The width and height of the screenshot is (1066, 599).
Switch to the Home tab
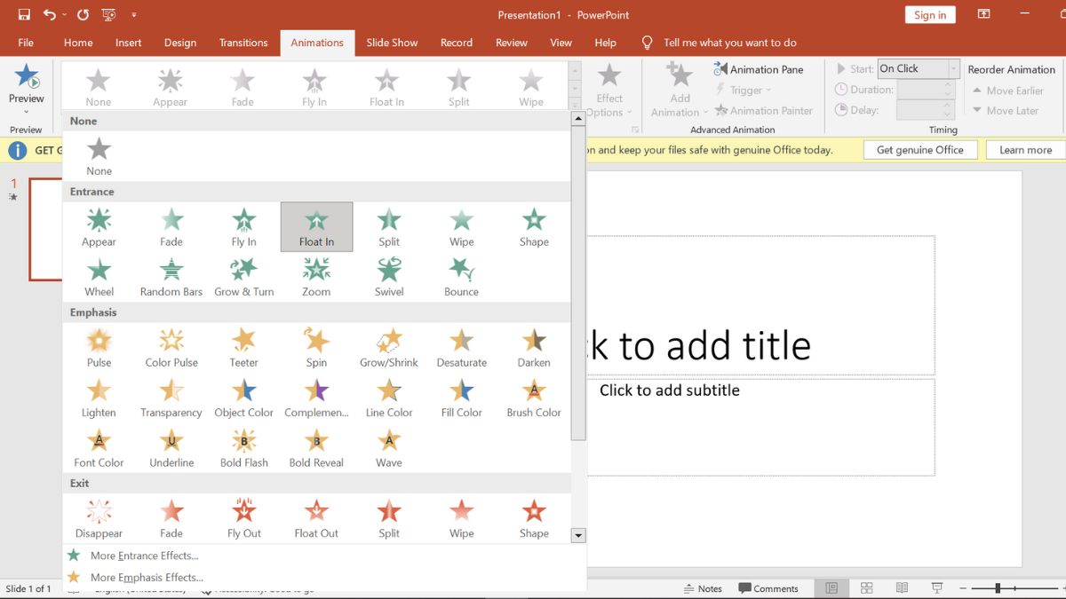click(78, 43)
